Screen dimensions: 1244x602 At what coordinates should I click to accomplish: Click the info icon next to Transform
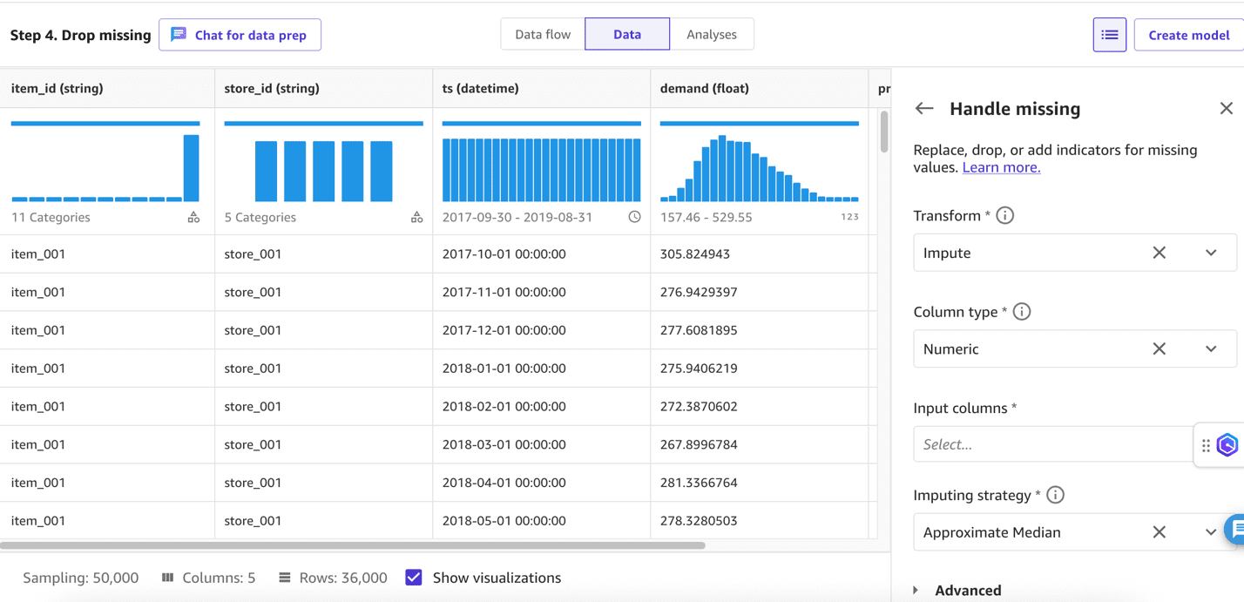tap(1005, 215)
